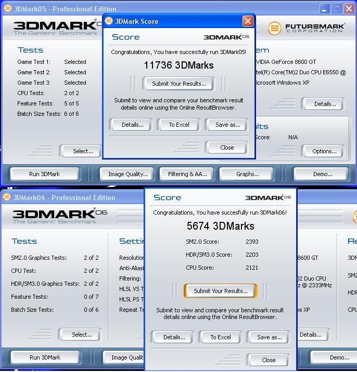The width and height of the screenshot is (357, 372).
Task: Launch Demo in 3DMark06 window
Action: tap(334, 357)
